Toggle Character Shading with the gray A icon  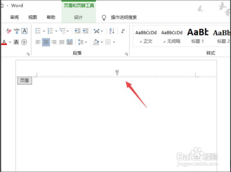(x=16, y=42)
